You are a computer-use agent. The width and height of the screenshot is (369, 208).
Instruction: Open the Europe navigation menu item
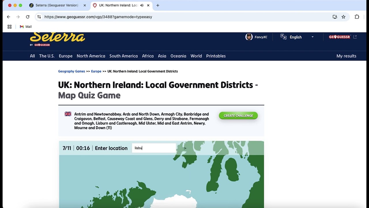[x=66, y=56]
